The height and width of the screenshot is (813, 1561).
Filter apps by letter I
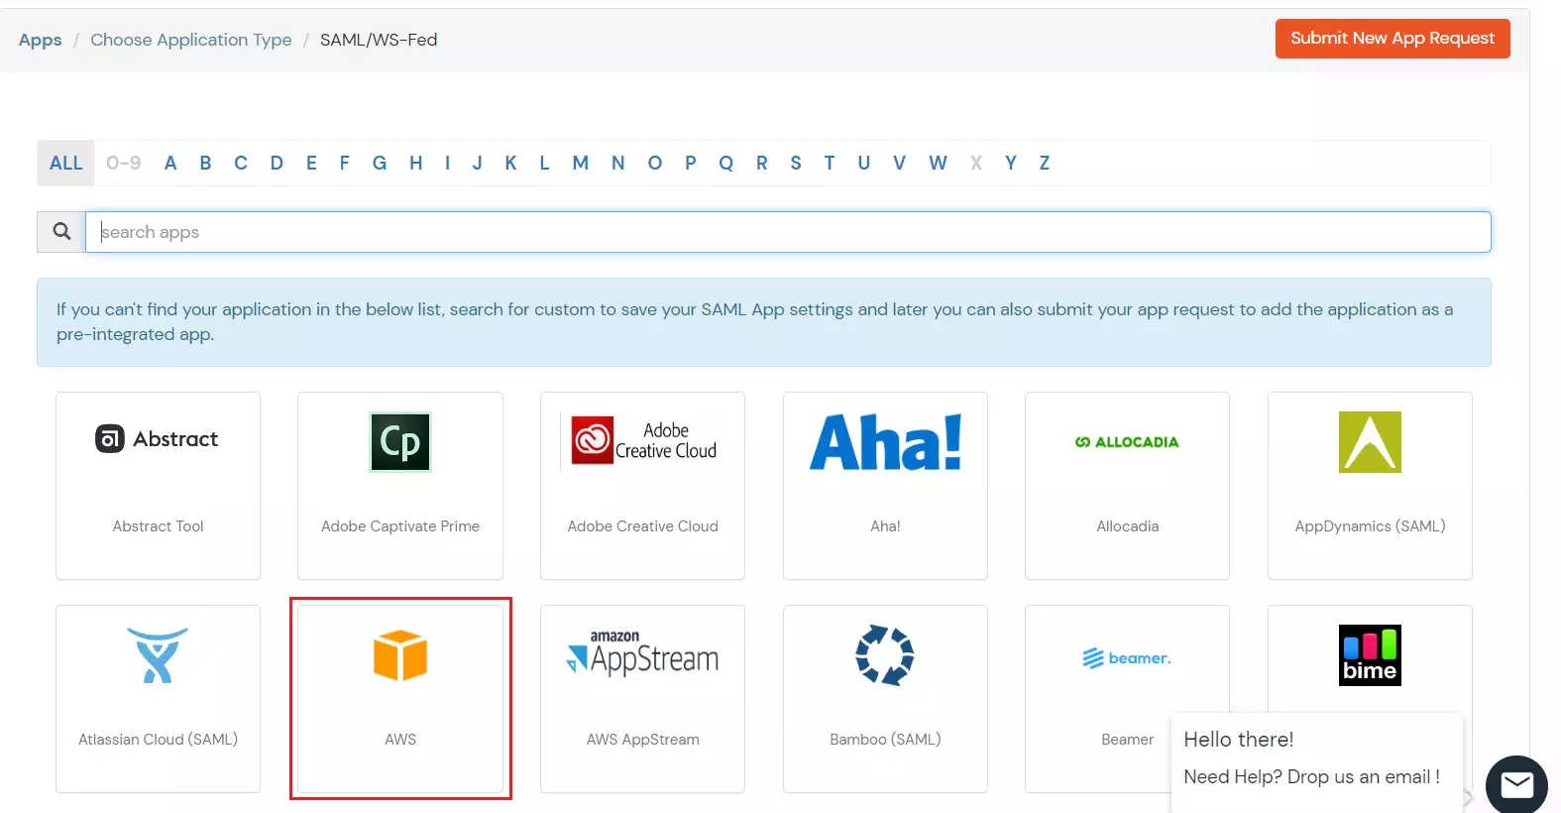447,163
